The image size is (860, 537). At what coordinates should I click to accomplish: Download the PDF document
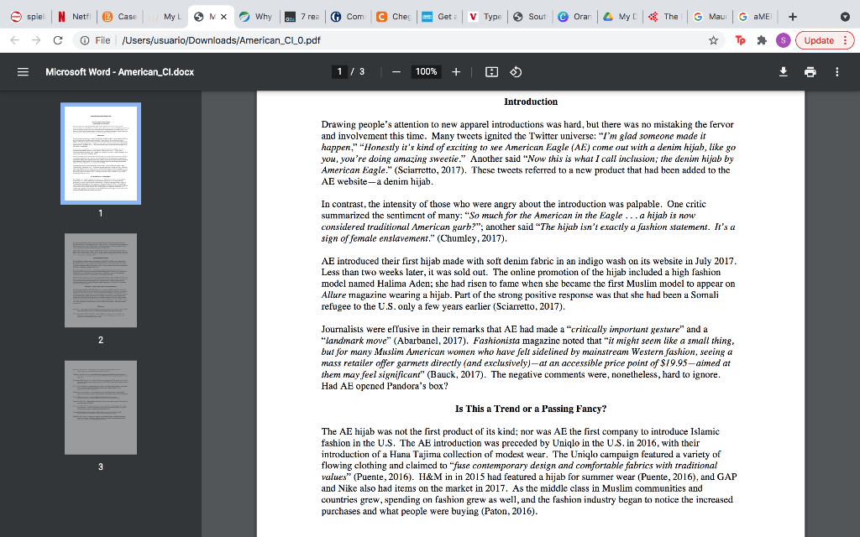784,71
